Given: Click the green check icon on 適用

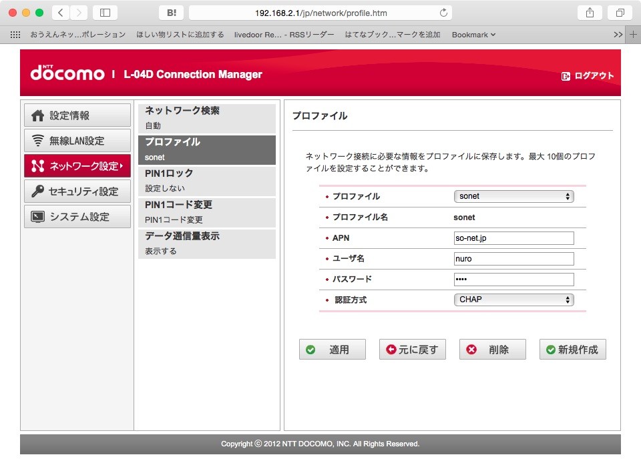Looking at the screenshot, I should click(310, 350).
